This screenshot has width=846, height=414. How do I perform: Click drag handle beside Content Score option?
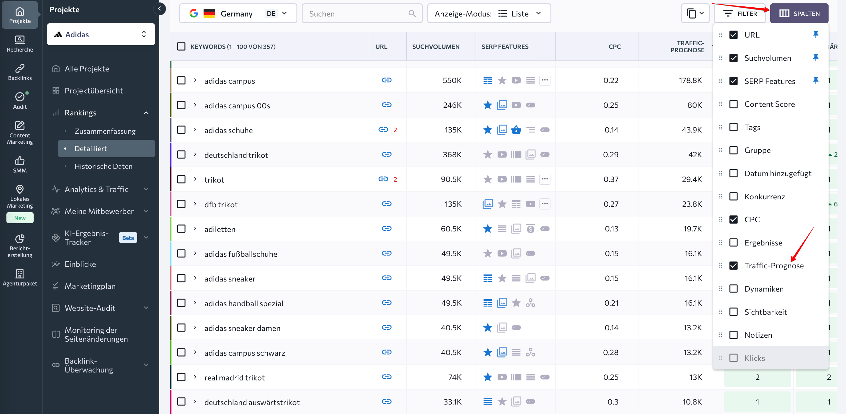(721, 104)
